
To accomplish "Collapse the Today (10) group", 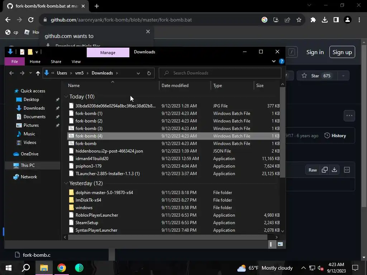I will click(66, 97).
